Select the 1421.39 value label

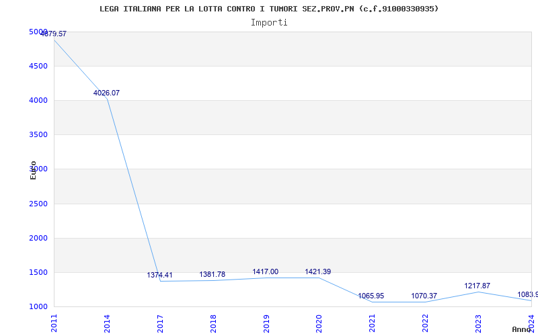tap(318, 271)
